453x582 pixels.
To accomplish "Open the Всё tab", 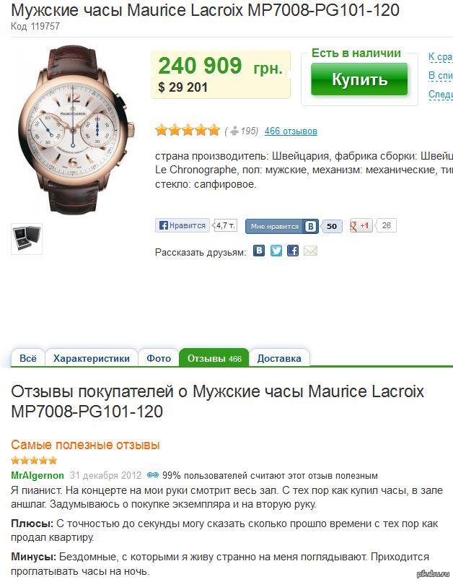I will click(x=28, y=358).
